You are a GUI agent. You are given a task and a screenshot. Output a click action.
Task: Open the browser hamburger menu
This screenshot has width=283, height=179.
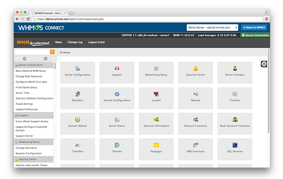(x=267, y=19)
